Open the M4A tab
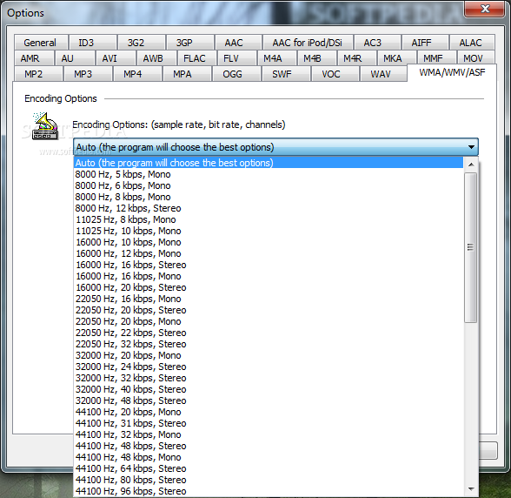 point(277,58)
